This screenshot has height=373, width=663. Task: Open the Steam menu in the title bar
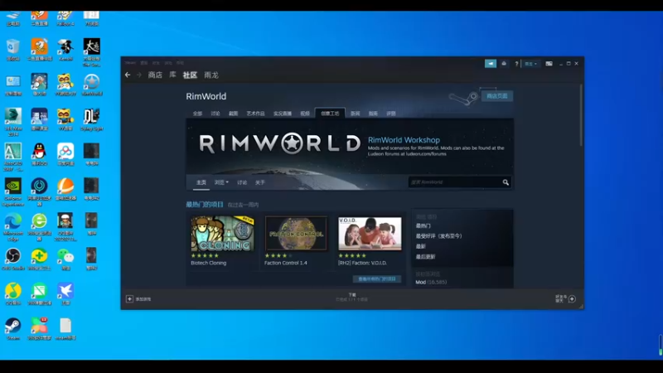click(130, 63)
